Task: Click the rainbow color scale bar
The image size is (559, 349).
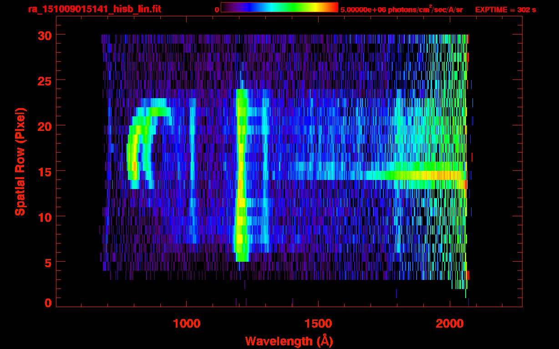Action: (x=279, y=7)
